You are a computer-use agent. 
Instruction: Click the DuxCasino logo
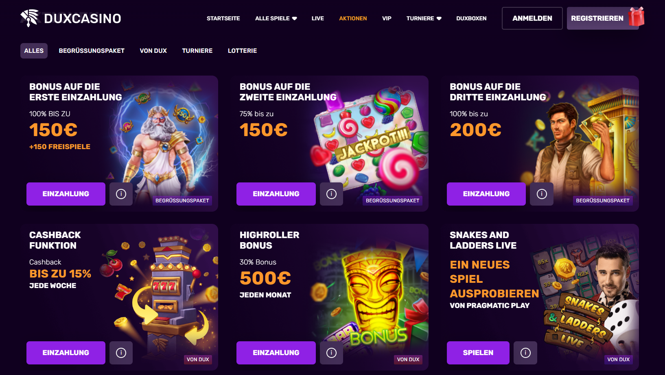point(71,18)
